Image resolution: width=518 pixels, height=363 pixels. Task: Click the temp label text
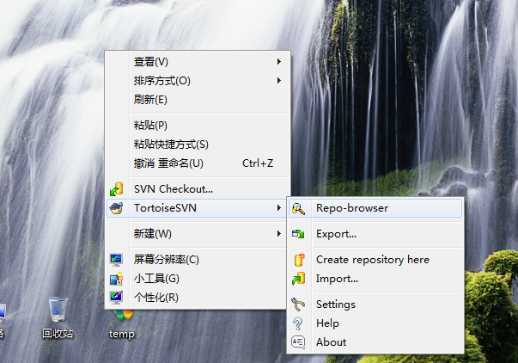click(122, 334)
